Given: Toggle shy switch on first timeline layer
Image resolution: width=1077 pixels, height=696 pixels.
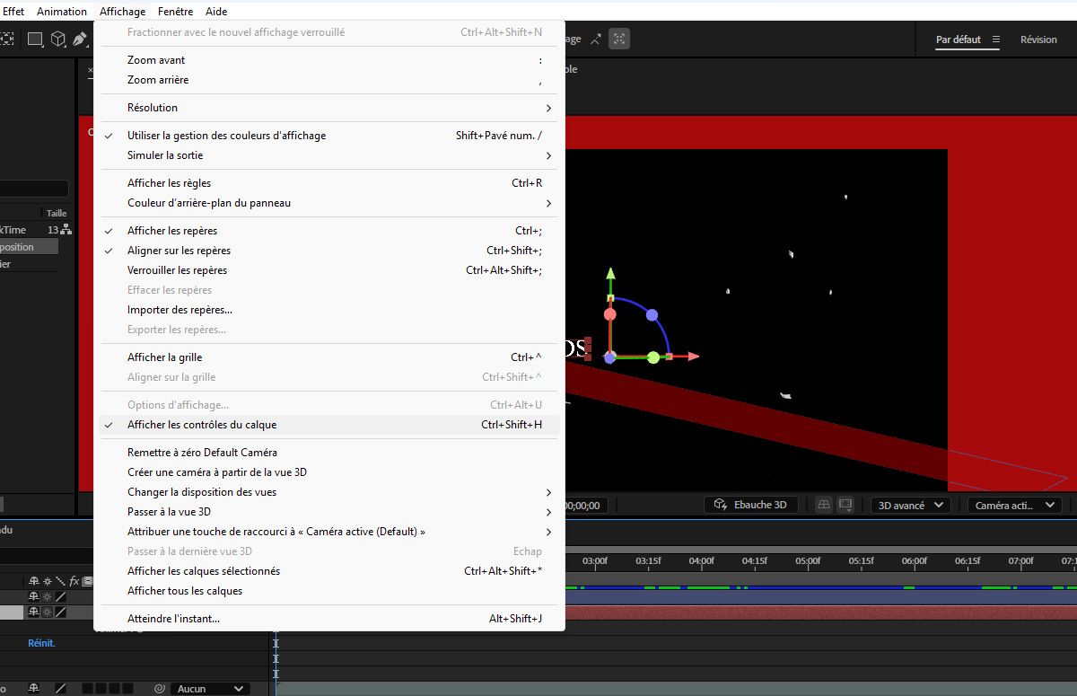Looking at the screenshot, I should 34,596.
